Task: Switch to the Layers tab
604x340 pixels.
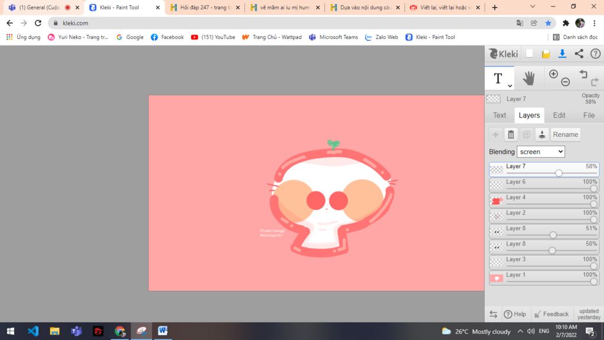Action: [529, 115]
